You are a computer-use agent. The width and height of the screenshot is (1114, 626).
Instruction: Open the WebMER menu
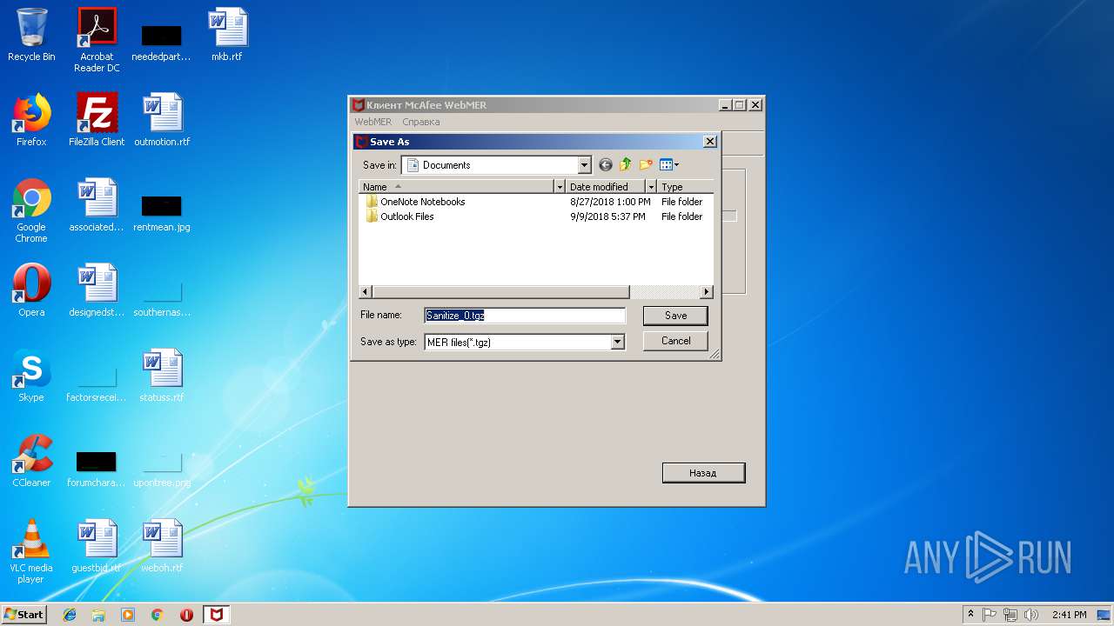tap(372, 122)
